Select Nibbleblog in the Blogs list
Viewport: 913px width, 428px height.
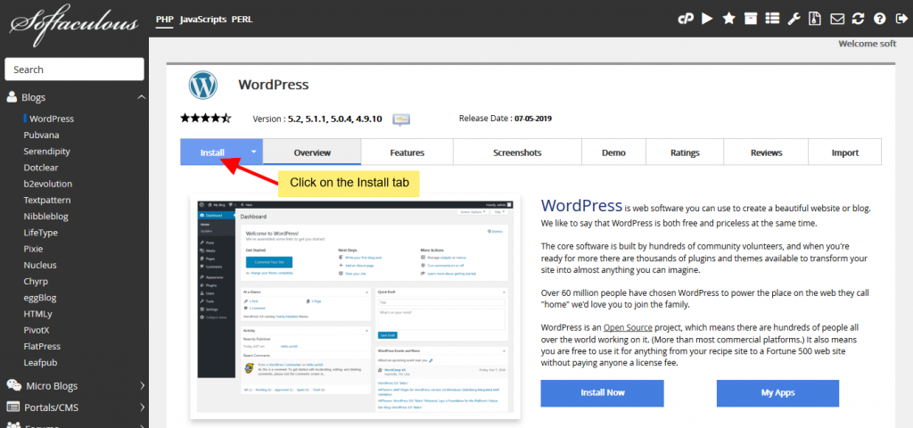(46, 216)
